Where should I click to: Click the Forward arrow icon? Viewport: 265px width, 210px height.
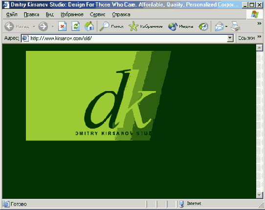pos(43,26)
